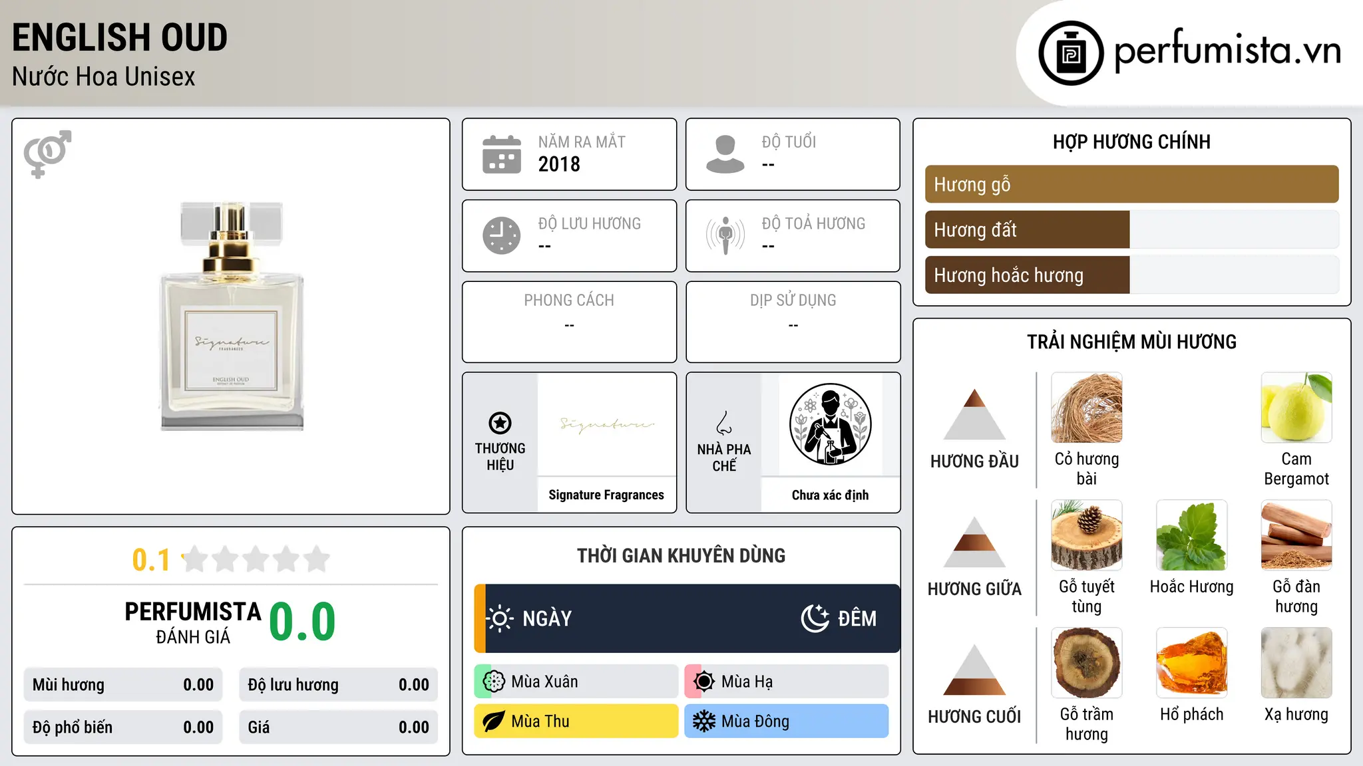Select the Mùa Xuân season tag
The height and width of the screenshot is (766, 1363).
click(576, 682)
